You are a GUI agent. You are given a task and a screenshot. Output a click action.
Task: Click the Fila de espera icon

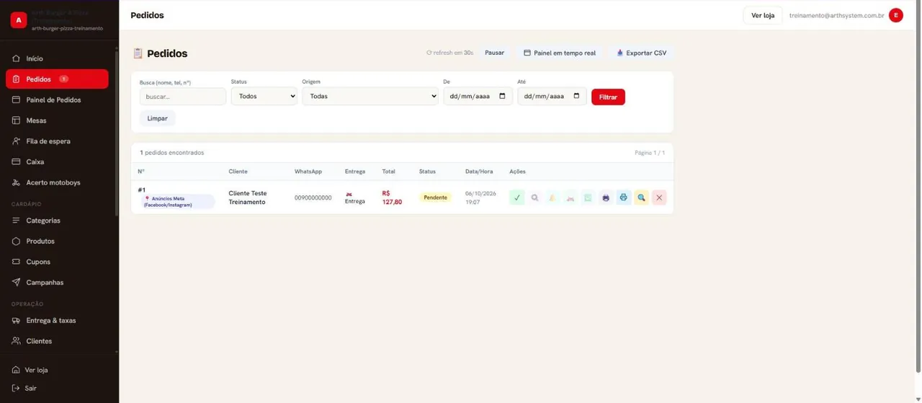(16, 141)
